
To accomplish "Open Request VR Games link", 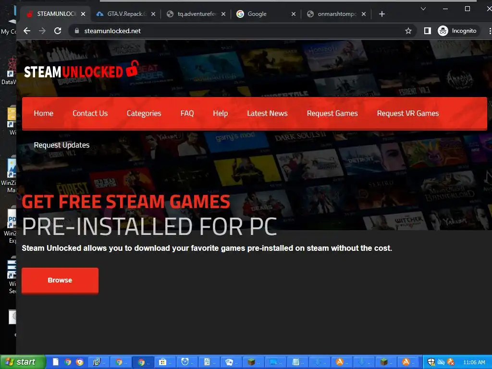I will coord(408,113).
